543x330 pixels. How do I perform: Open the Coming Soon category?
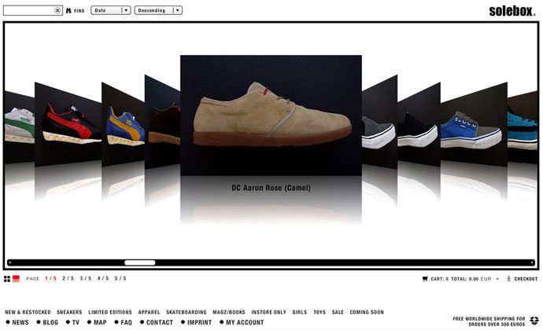pos(367,312)
